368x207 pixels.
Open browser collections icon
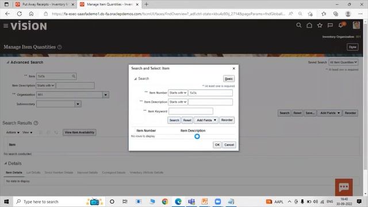pyautogui.click(x=336, y=14)
